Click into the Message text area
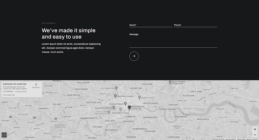Screen dimensions: 259x140 pyautogui.click(x=173, y=40)
